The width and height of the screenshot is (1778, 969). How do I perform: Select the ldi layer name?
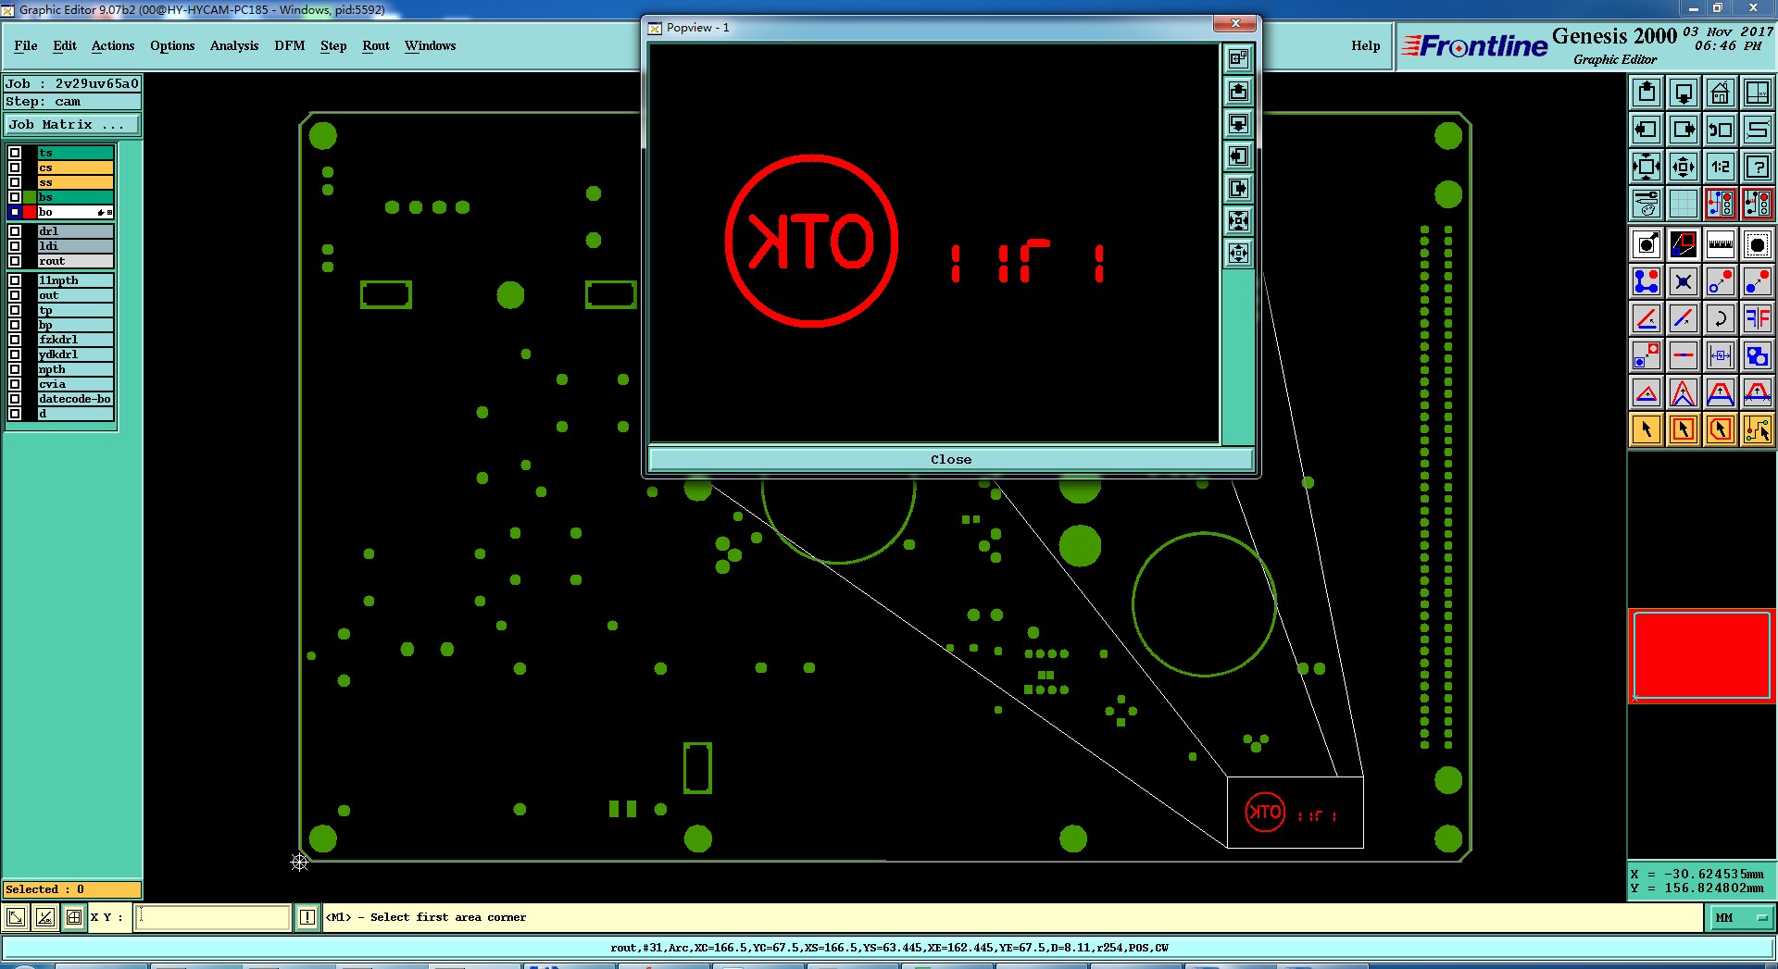(x=75, y=246)
